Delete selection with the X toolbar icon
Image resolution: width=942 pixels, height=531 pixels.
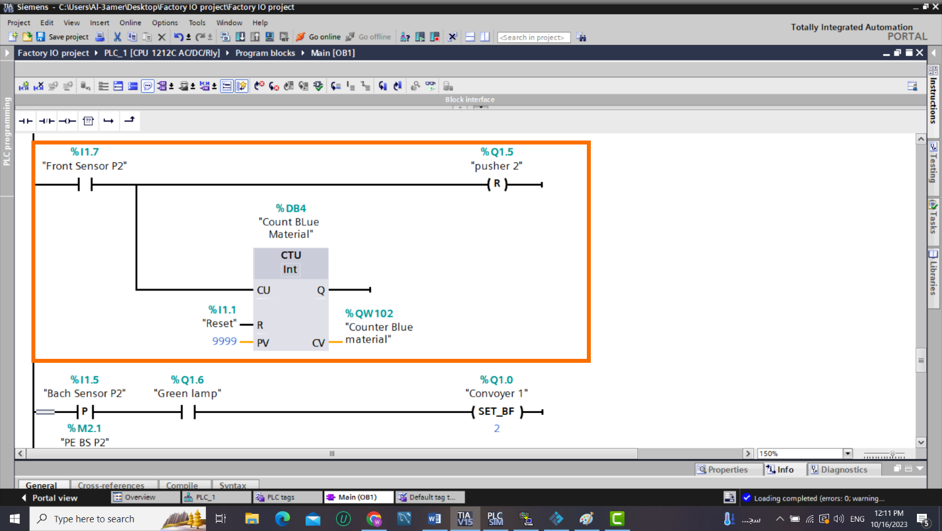tap(161, 37)
